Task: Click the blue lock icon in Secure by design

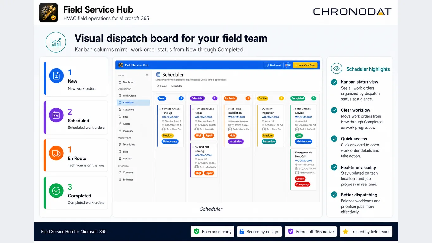Action: point(241,232)
